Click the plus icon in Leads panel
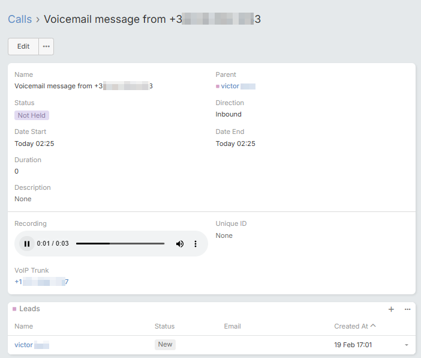Viewport: 421px width, 358px height. click(x=391, y=309)
